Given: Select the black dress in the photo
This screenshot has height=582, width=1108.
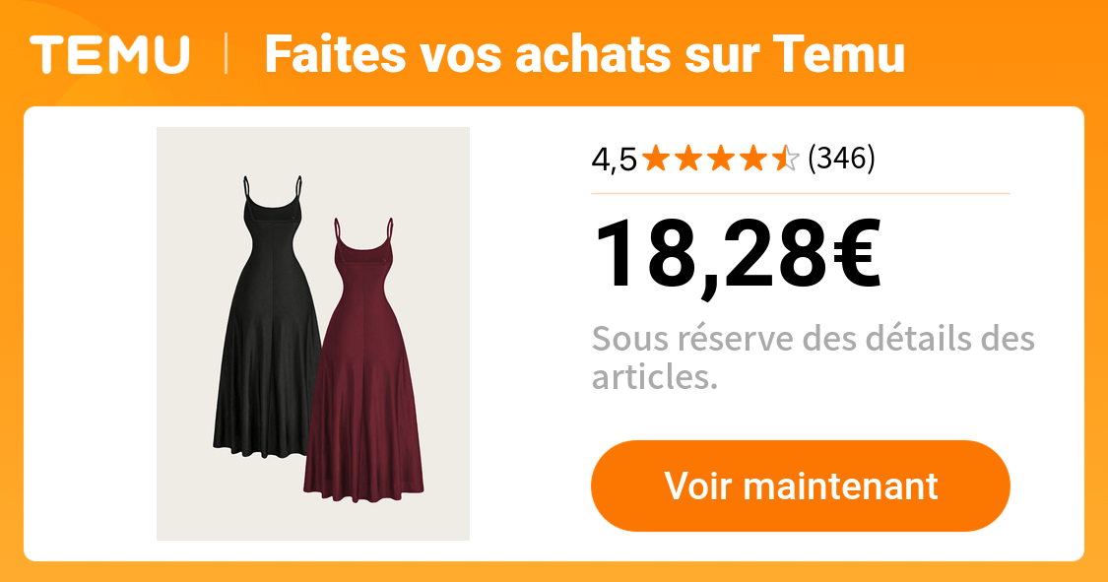Looking at the screenshot, I should tap(266, 318).
